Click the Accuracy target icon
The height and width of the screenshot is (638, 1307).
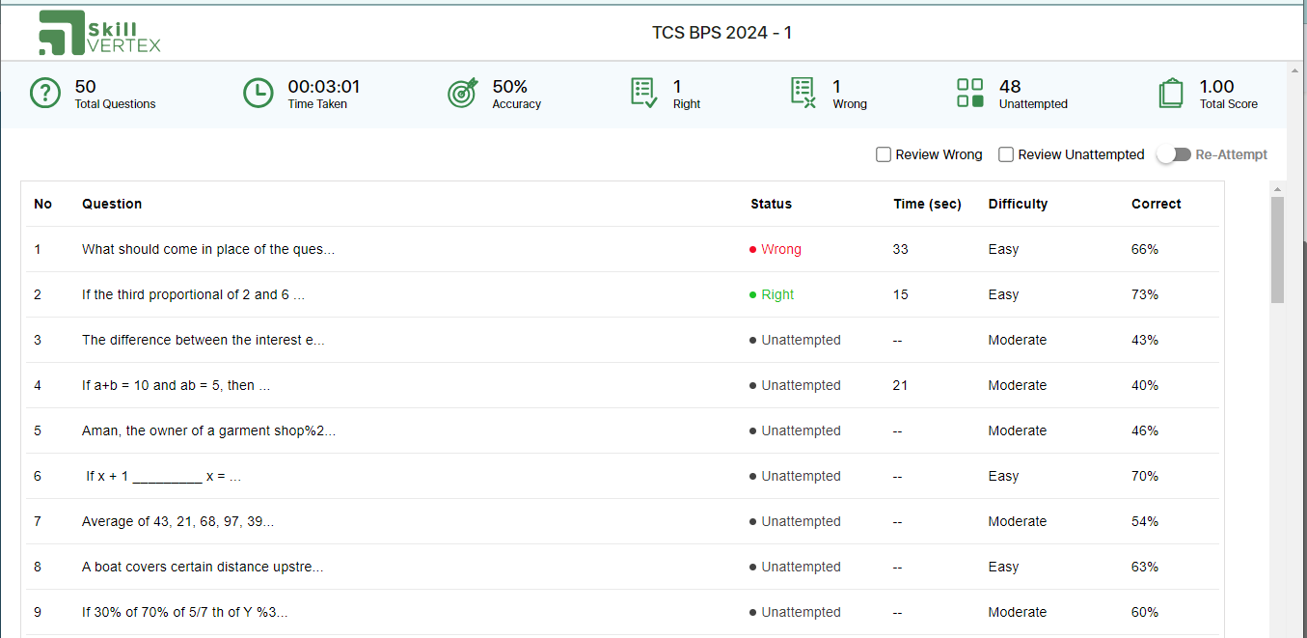pyautogui.click(x=463, y=93)
